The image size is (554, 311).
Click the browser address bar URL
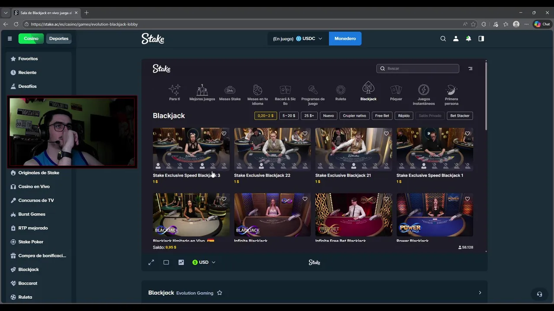(x=84, y=24)
